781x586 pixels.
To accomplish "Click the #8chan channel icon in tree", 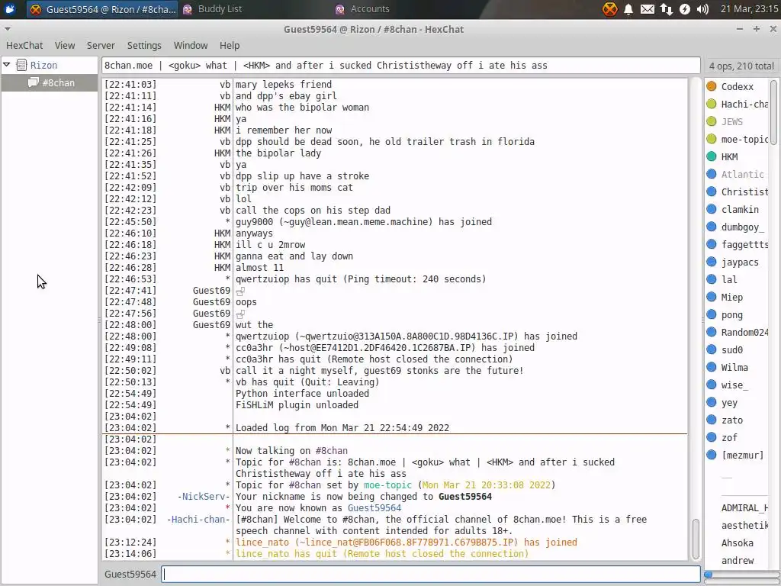I will tap(33, 82).
